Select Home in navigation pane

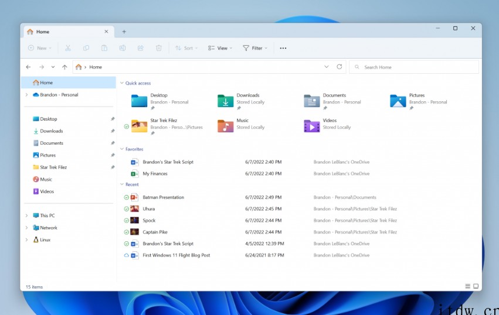pos(69,83)
